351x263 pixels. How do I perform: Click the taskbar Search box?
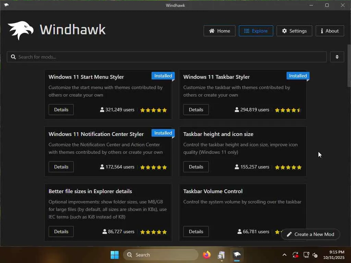click(x=160, y=255)
